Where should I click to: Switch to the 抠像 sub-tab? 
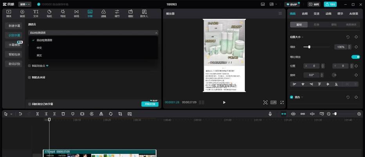tap(317, 24)
